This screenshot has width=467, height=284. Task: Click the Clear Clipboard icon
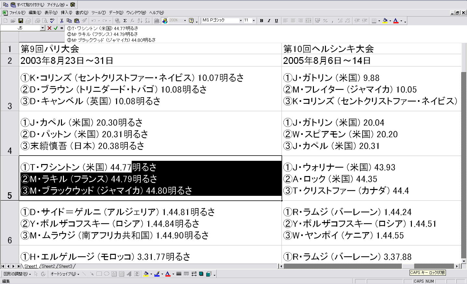[73, 5]
